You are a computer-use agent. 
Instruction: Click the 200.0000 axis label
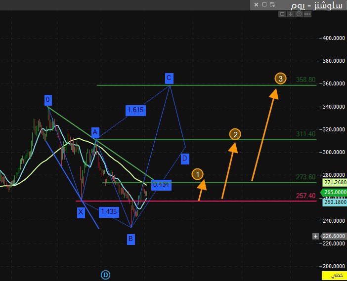coord(334,266)
